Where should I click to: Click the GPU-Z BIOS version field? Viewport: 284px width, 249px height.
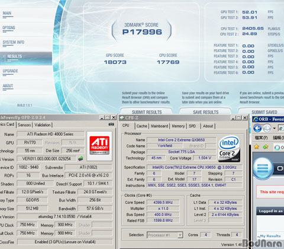click(47, 159)
